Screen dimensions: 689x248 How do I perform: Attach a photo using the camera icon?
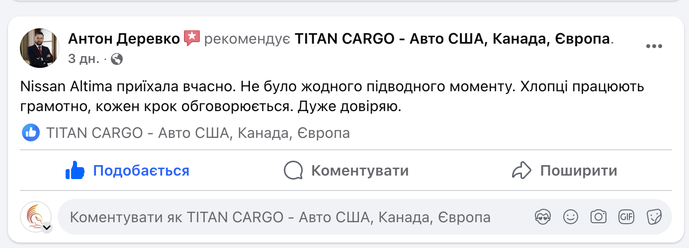(x=598, y=217)
